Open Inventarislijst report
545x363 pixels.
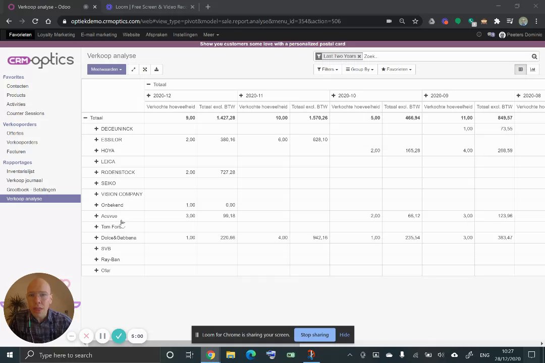[21, 171]
